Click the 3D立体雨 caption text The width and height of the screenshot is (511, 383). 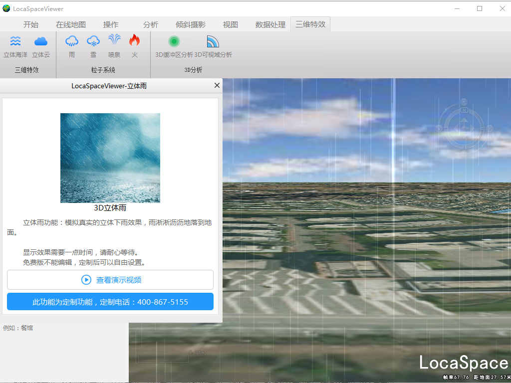[110, 208]
